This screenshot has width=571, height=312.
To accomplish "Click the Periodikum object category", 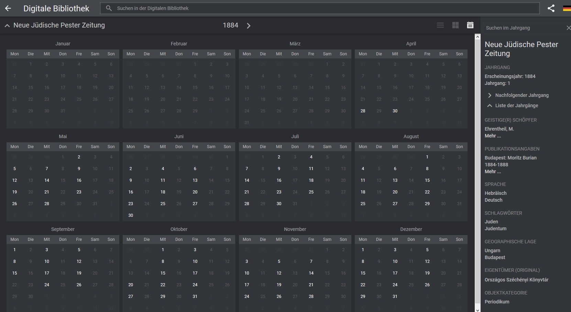I will click(497, 302).
